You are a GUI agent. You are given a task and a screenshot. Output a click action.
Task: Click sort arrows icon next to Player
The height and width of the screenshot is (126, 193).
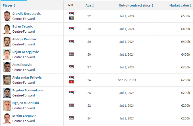click(x=14, y=6)
